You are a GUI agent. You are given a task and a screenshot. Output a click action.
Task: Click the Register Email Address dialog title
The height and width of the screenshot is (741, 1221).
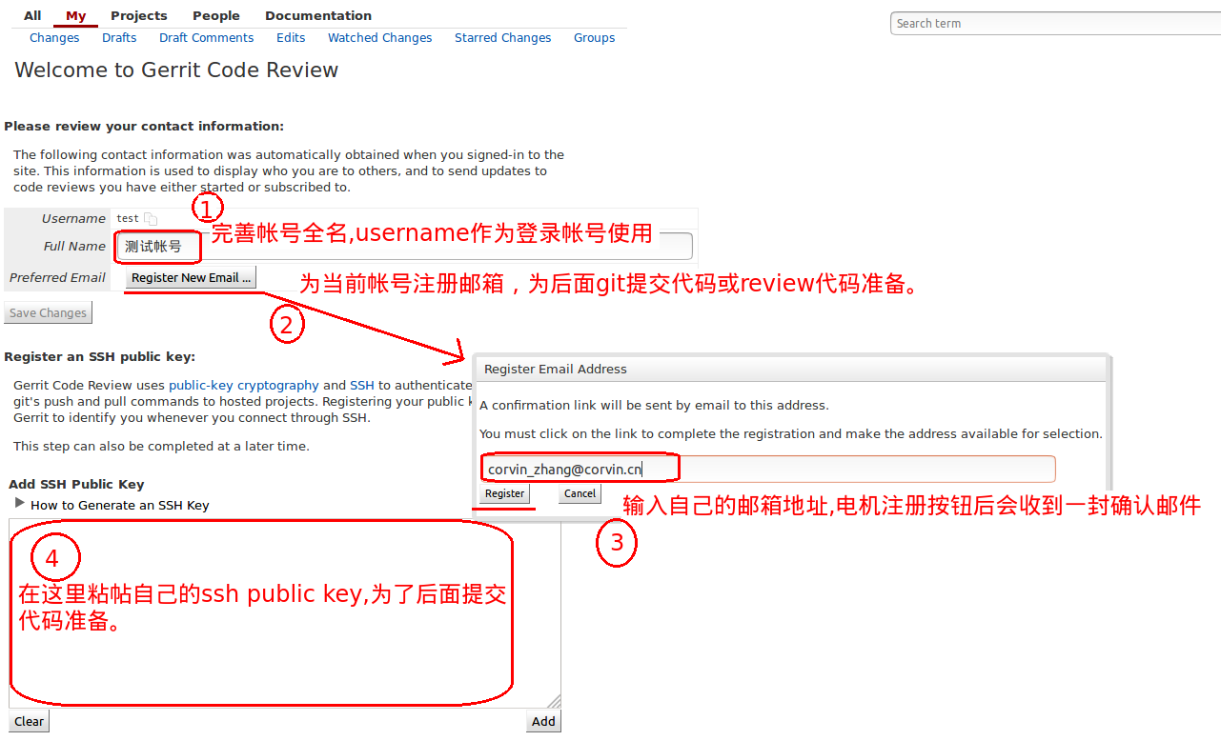[556, 370]
